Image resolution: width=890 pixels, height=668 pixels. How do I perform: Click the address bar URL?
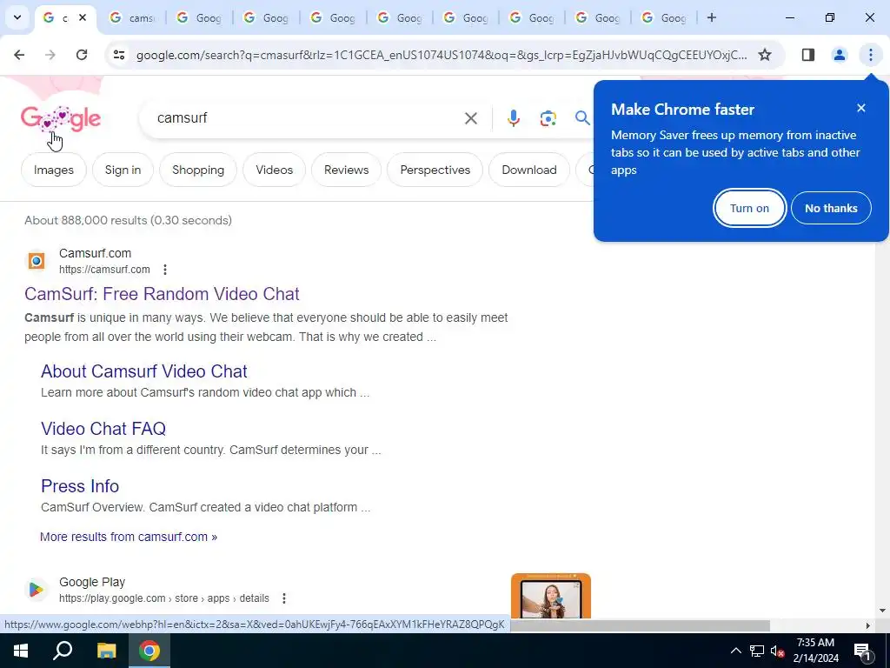442,55
